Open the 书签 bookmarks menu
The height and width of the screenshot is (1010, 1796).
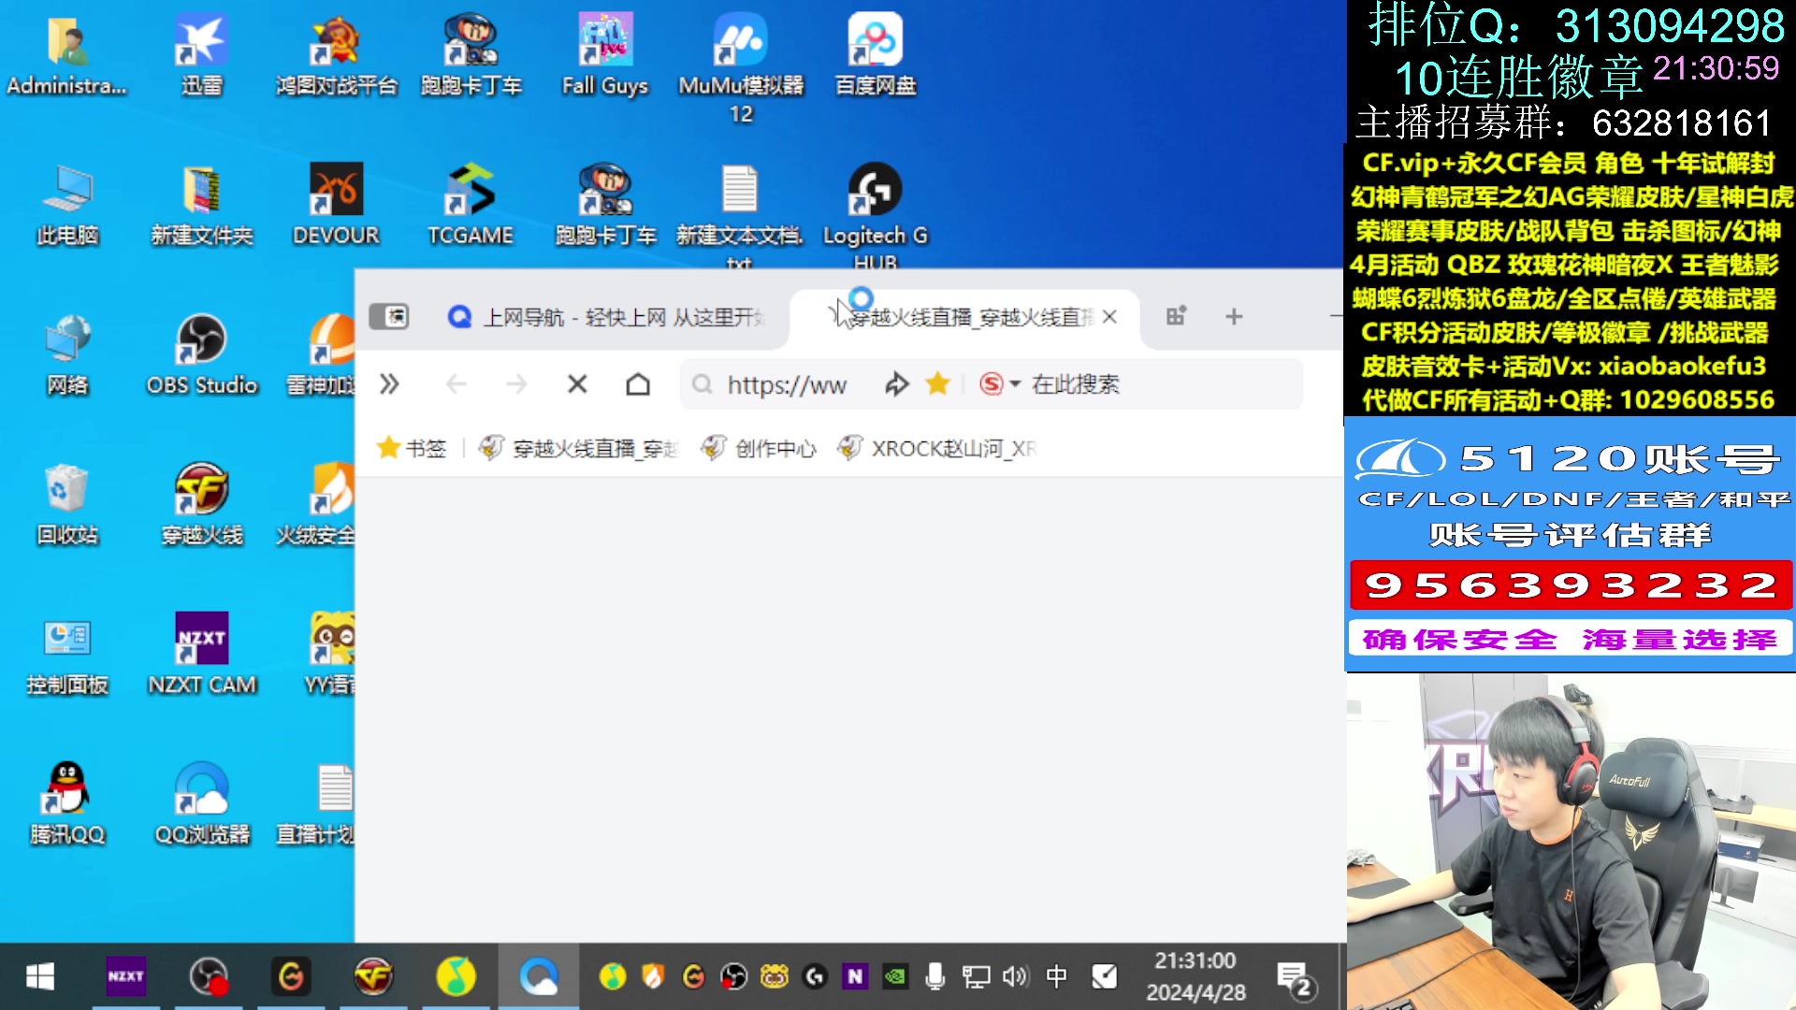click(x=412, y=449)
